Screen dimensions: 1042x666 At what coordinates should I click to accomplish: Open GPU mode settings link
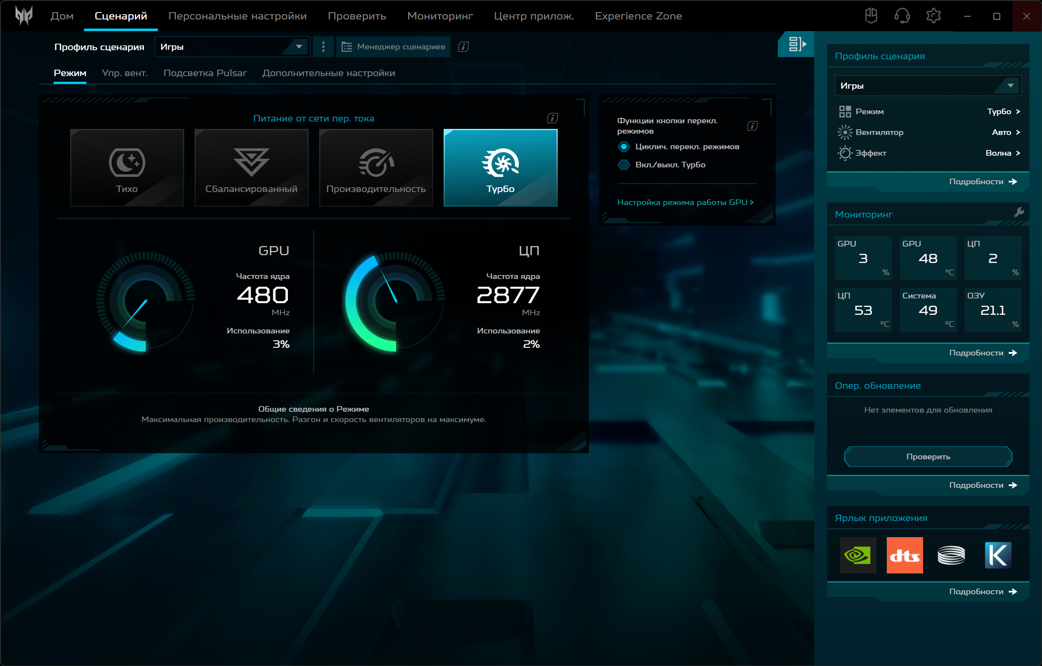pyautogui.click(x=685, y=202)
